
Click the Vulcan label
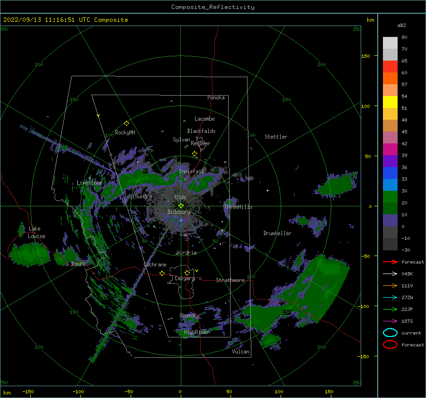point(241,352)
